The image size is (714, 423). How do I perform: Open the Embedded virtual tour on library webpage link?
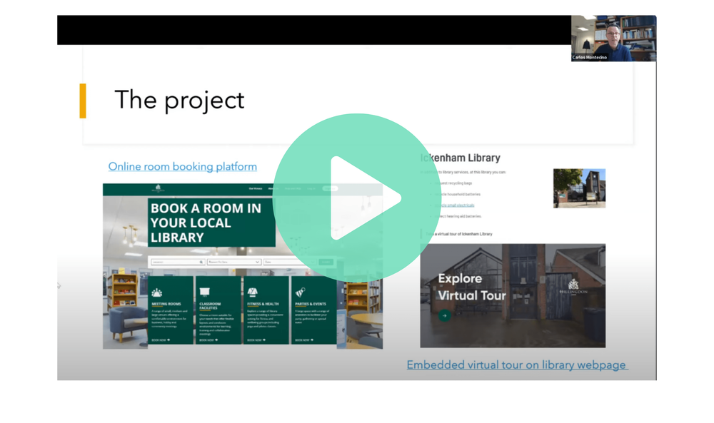click(x=516, y=365)
